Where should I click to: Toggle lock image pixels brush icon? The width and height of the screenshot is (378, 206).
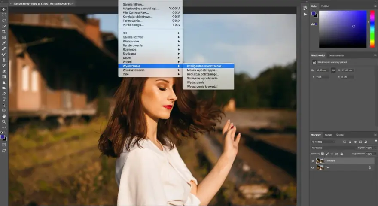click(x=327, y=154)
